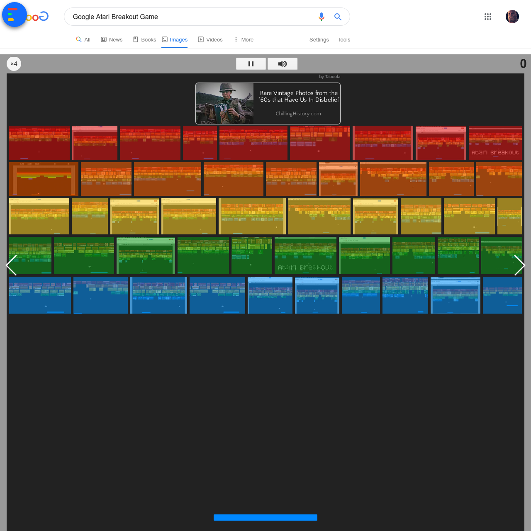Viewport: 531px width, 531px height.
Task: Click the first blue brick in bottom row
Action: click(40, 295)
